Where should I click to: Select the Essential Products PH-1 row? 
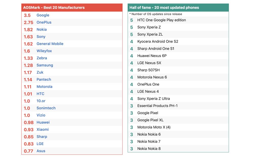(x=157, y=106)
